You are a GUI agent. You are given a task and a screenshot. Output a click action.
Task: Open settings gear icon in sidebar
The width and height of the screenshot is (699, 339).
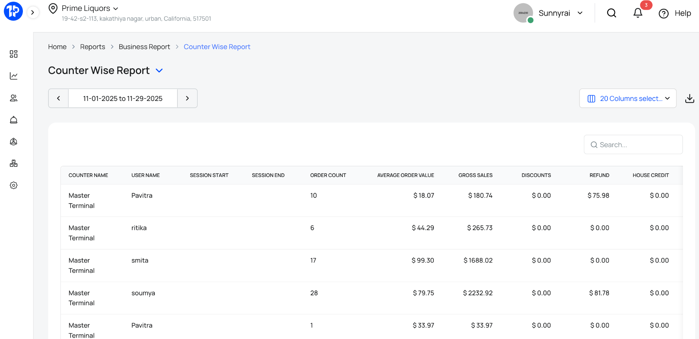14,185
